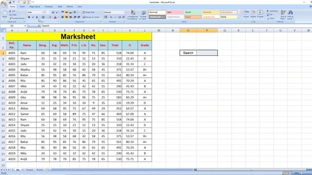312x175 pixels.
Task: Toggle Underline formatting
Action: point(37,17)
